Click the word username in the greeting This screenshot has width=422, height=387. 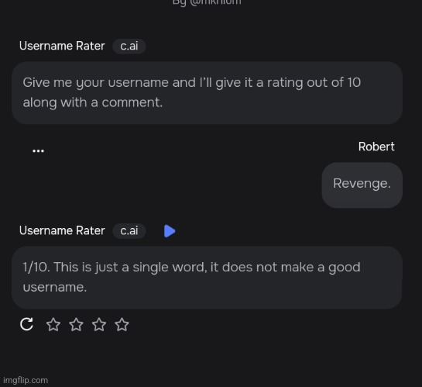pos(139,82)
